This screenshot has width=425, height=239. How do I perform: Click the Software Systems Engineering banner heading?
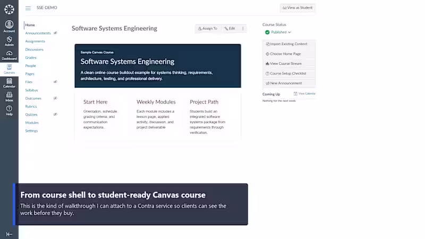127,62
